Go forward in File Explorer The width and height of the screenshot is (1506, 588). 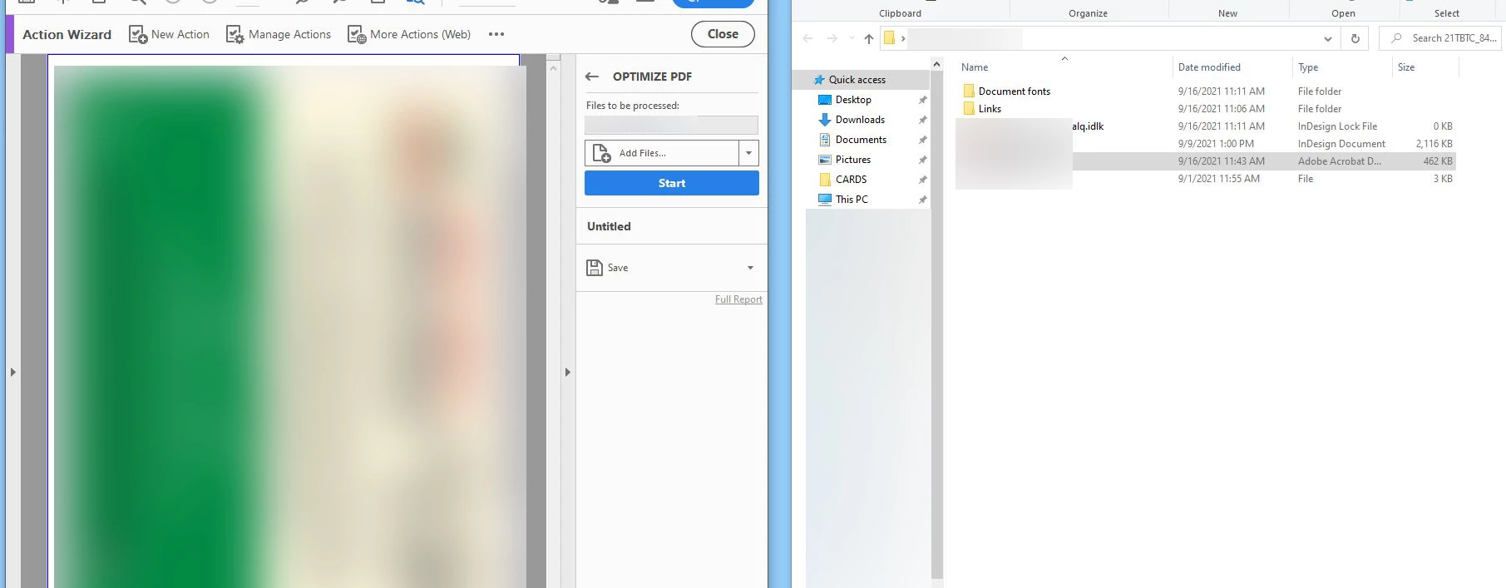click(x=832, y=38)
